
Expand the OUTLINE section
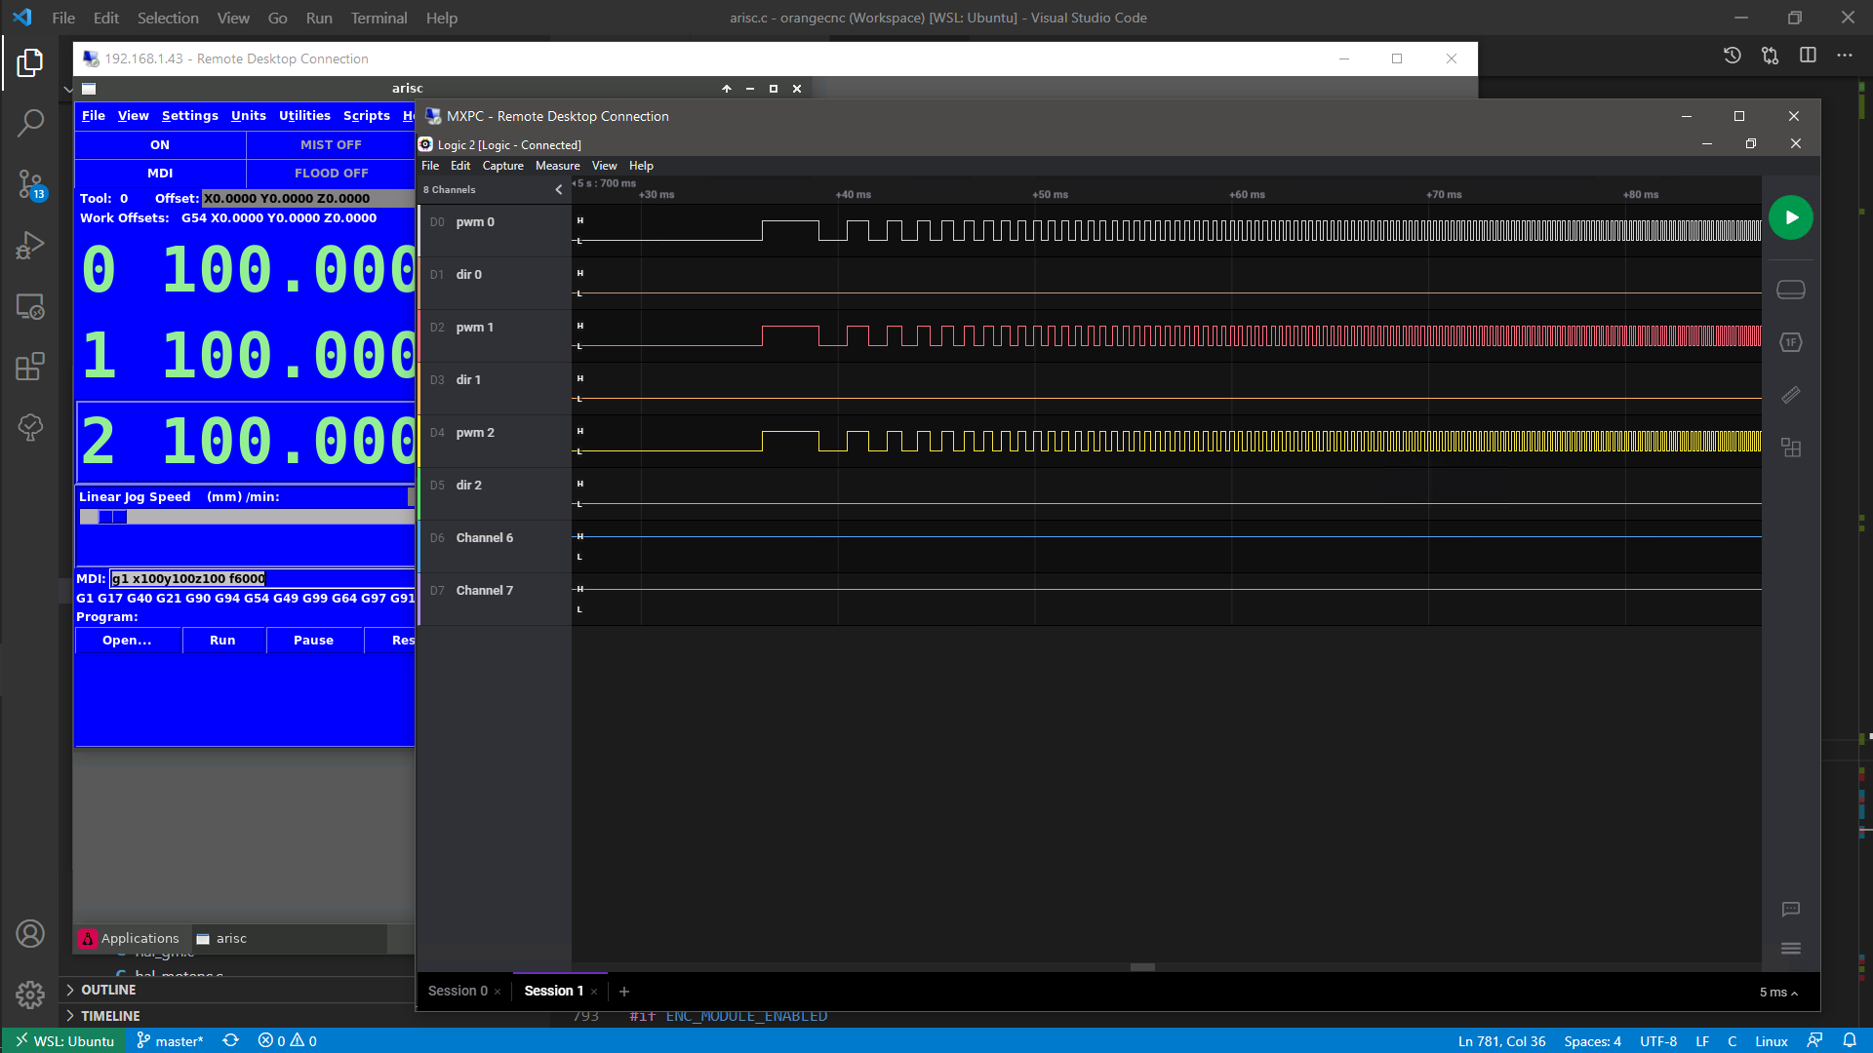(x=107, y=990)
